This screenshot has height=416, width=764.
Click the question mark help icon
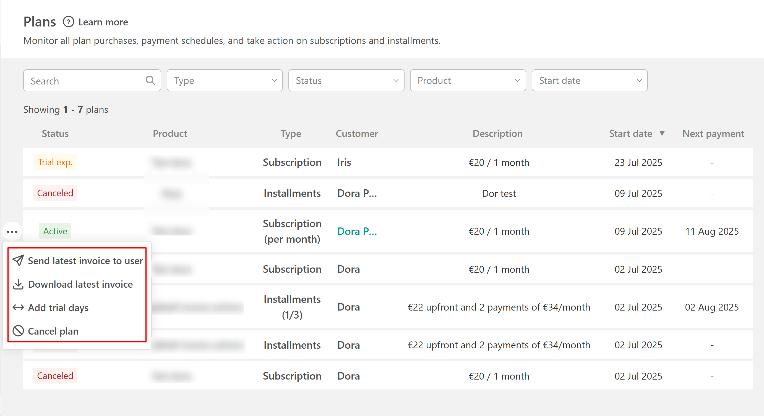click(x=68, y=22)
